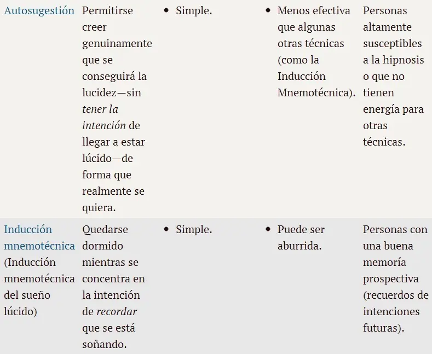Click the "(Inducción mnemotécnica del sueño lúcido)" subtitle text
This screenshot has height=354, width=432.
39,287
